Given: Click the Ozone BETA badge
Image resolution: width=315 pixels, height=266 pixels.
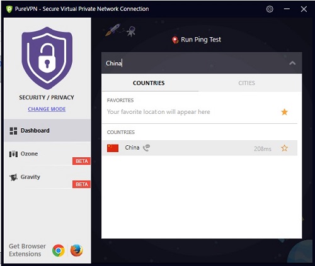Looking at the screenshot, I should (x=81, y=161).
